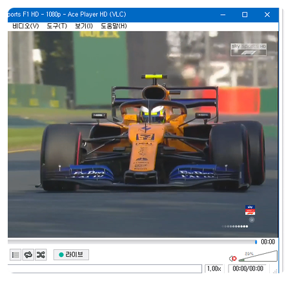Click the window resize grip corner

click(276, 271)
